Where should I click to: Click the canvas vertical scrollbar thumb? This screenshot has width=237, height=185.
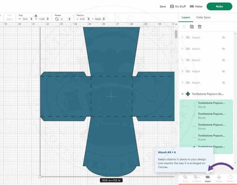coord(176,34)
